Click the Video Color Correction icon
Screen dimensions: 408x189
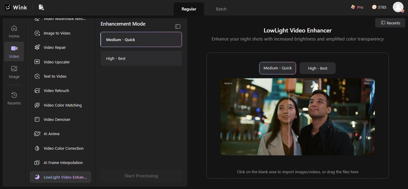click(37, 148)
